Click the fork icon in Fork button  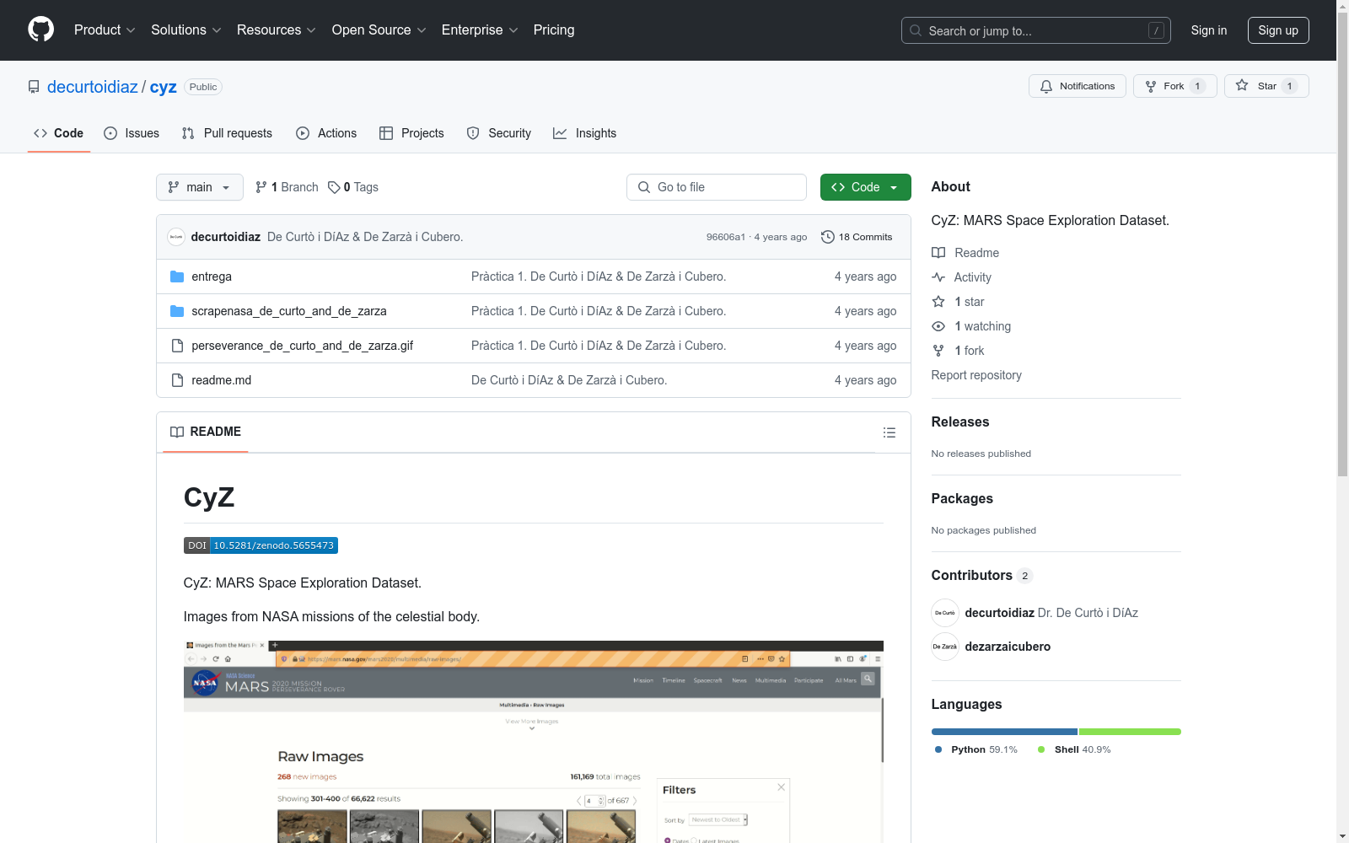pyautogui.click(x=1151, y=86)
